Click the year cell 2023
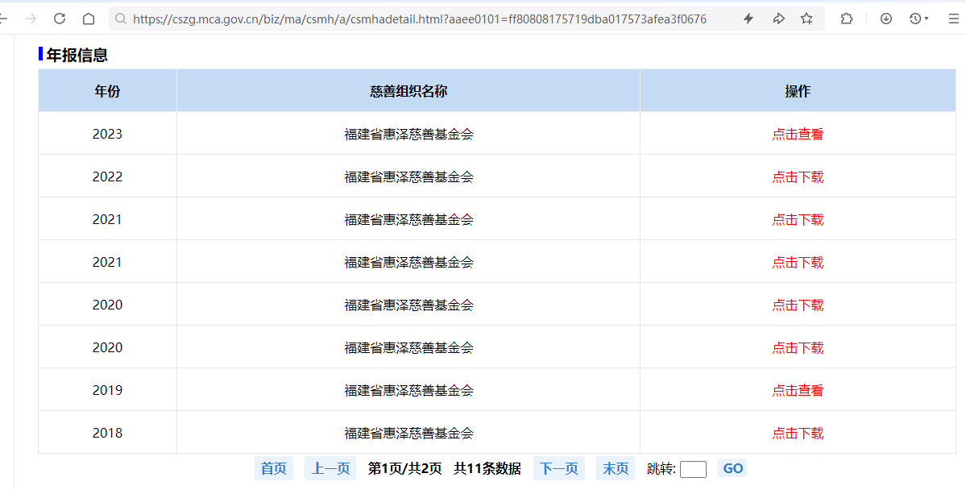This screenshot has height=490, width=966. (x=107, y=134)
